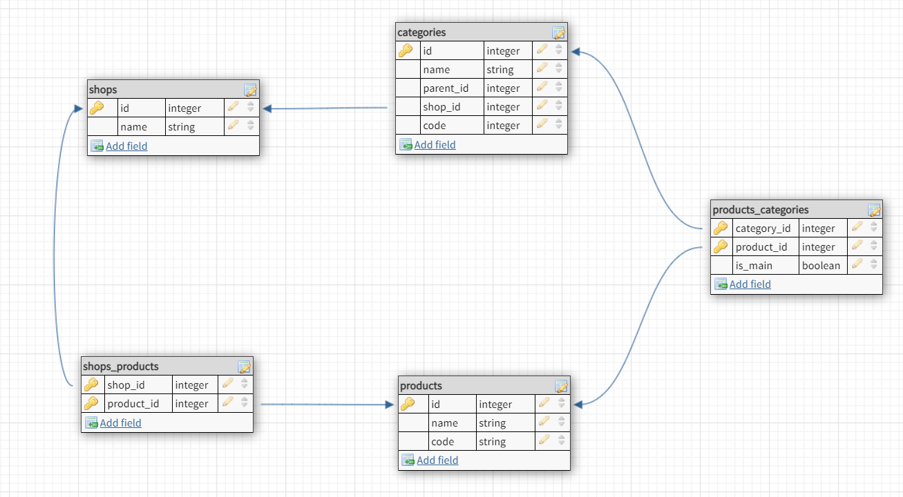Screen dimensions: 903x497
Task: Click product_id field name in shops_products
Action: pos(133,404)
